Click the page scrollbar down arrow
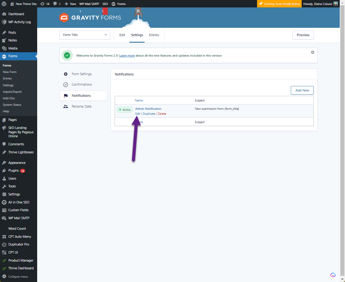The image size is (345, 282). coord(342,279)
